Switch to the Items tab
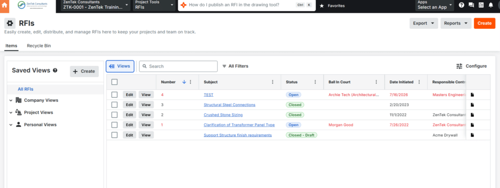The image size is (500, 188). pos(12,46)
